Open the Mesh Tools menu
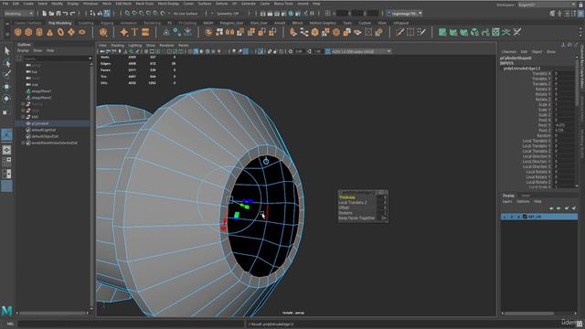 (x=144, y=4)
